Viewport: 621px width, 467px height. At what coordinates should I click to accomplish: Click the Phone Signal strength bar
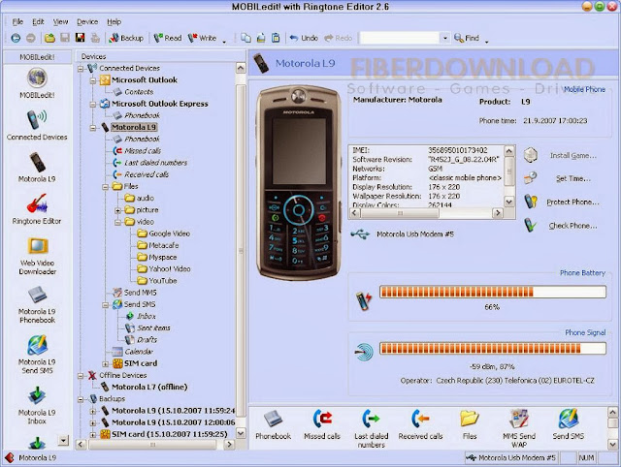pyautogui.click(x=492, y=349)
